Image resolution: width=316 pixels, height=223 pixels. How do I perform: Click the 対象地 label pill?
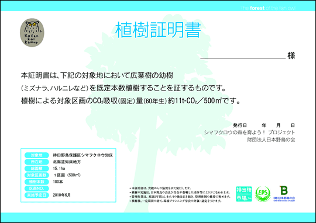pyautogui.click(x=37, y=155)
